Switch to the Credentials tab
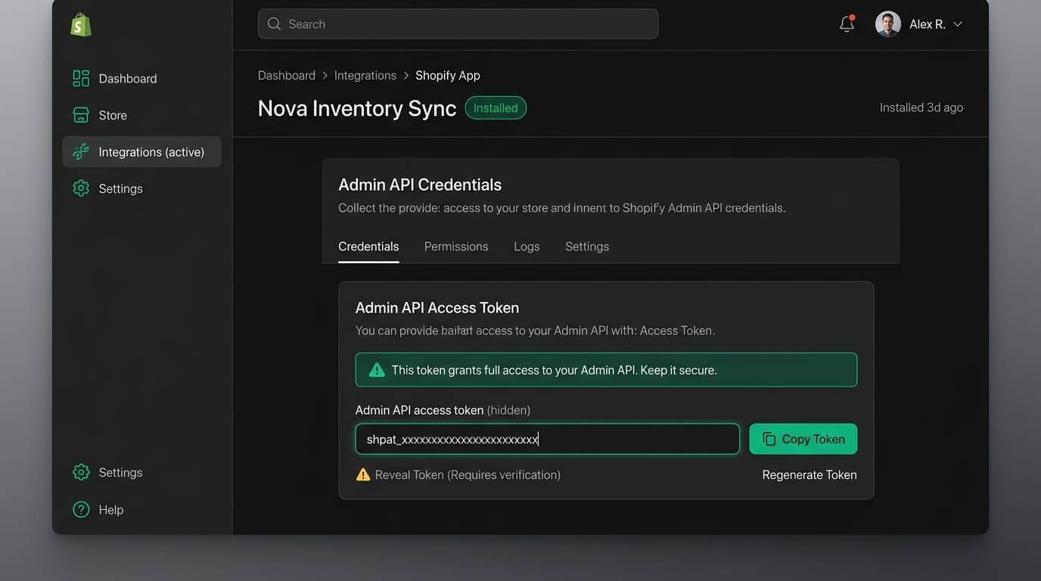 tap(368, 247)
